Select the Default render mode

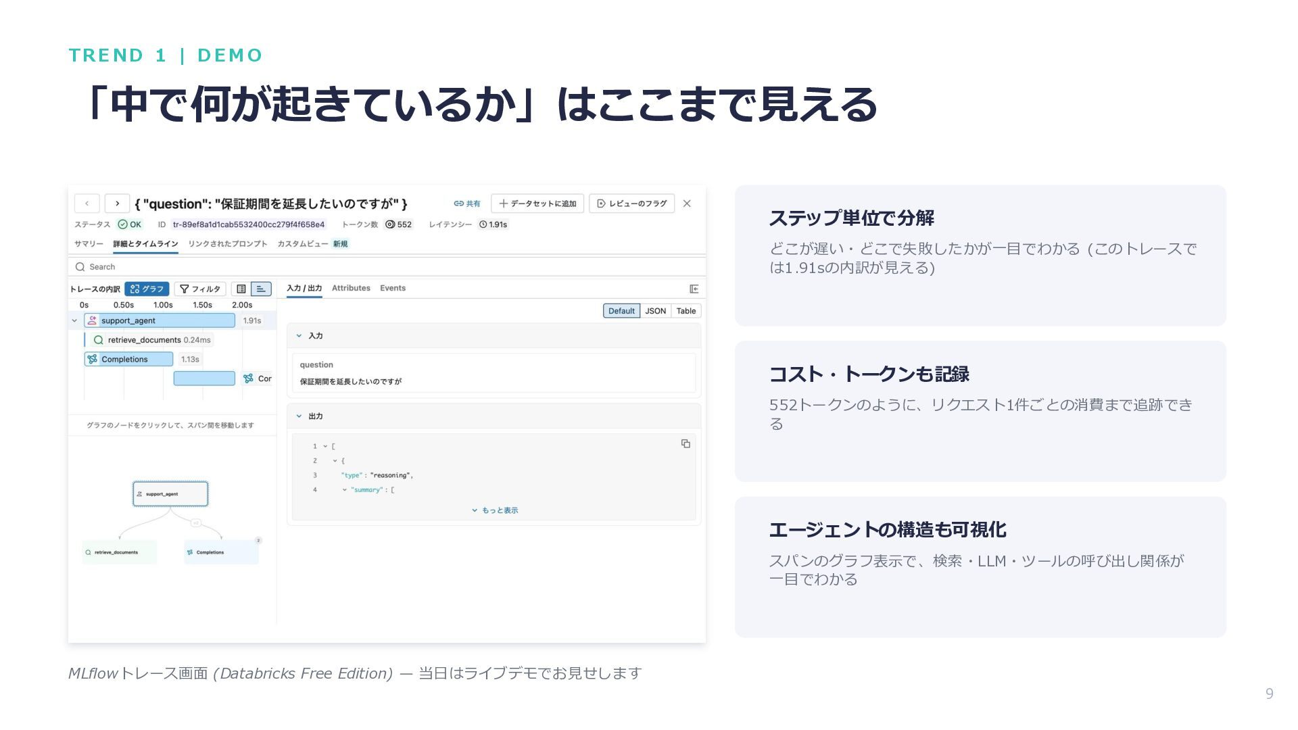(x=621, y=311)
